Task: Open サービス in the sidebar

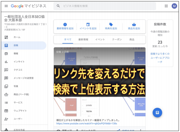Action: click(x=24, y=103)
